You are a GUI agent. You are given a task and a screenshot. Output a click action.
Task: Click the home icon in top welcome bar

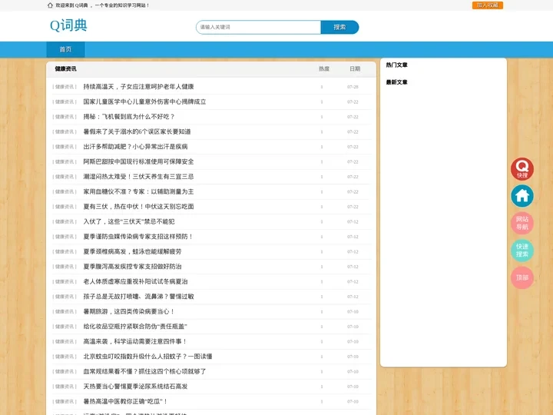[x=50, y=5]
